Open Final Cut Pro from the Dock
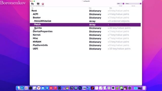Screen dimensions: 162x91 pyautogui.click(x=68, y=88)
